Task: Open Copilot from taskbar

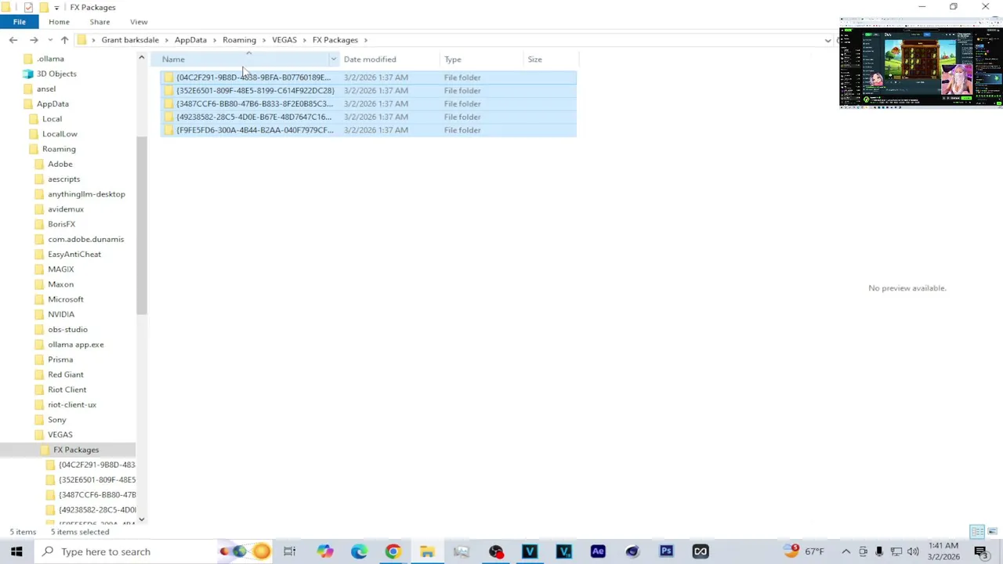Action: click(324, 551)
